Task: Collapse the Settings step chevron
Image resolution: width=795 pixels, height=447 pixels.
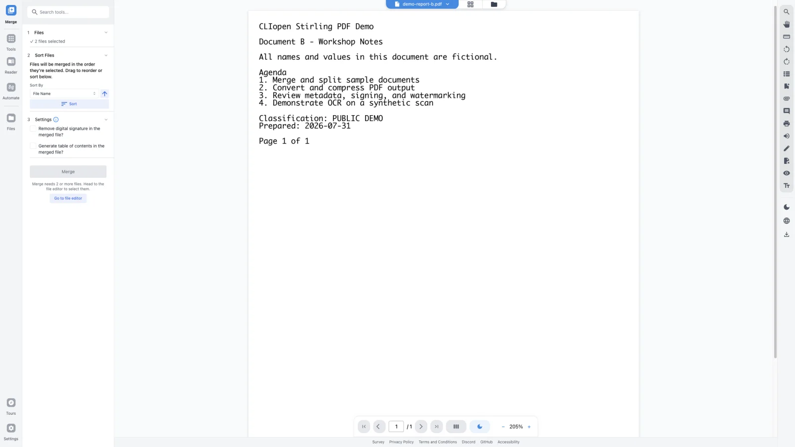Action: point(106,120)
